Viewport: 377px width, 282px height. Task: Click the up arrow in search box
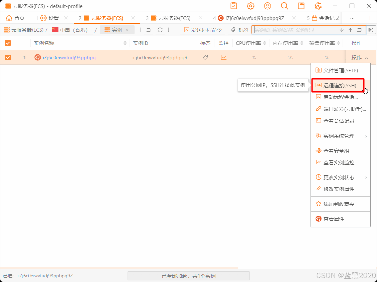click(351, 30)
